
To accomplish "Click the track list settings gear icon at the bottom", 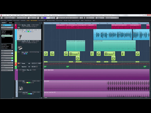I will [42, 98].
